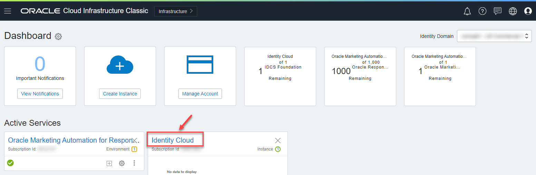
Task: Click the green check status icon
Action: coord(11,163)
